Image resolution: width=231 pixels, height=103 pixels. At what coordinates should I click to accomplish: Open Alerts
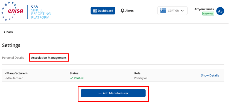point(127,11)
